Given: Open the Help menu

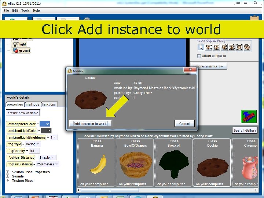Looking at the screenshot, I should point(36,10).
